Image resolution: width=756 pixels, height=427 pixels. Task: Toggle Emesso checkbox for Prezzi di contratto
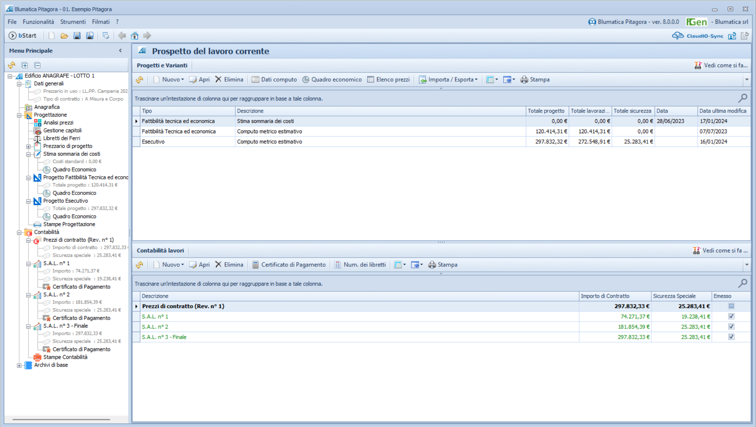click(731, 306)
